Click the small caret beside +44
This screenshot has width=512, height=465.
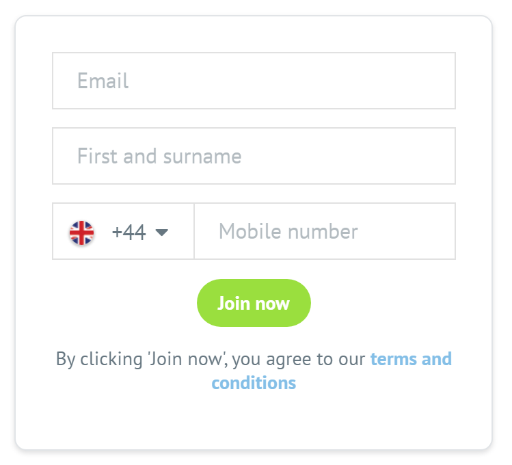tap(161, 232)
